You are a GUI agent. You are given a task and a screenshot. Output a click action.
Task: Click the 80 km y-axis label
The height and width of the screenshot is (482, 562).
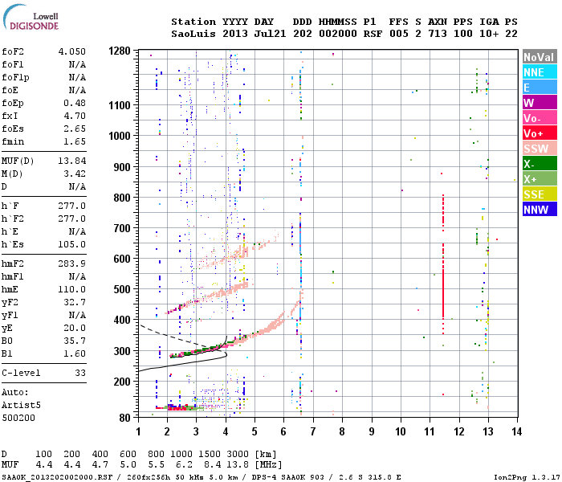point(124,418)
